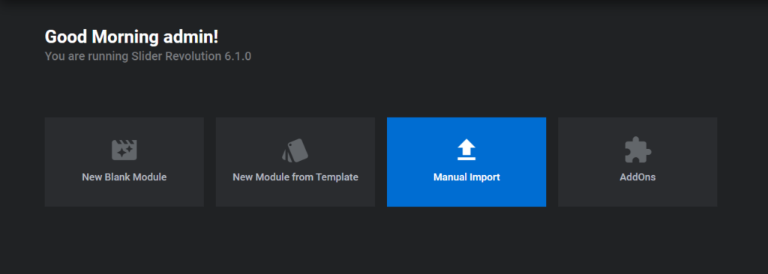Open the AddOns label text
The image size is (768, 274).
(x=637, y=177)
